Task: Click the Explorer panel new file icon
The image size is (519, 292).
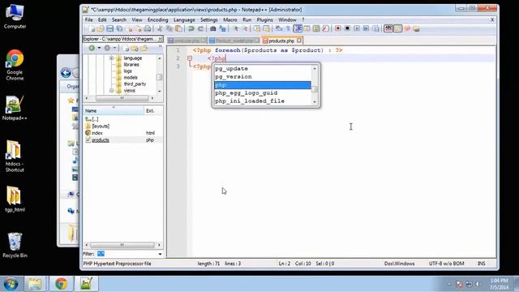Action: [127, 49]
